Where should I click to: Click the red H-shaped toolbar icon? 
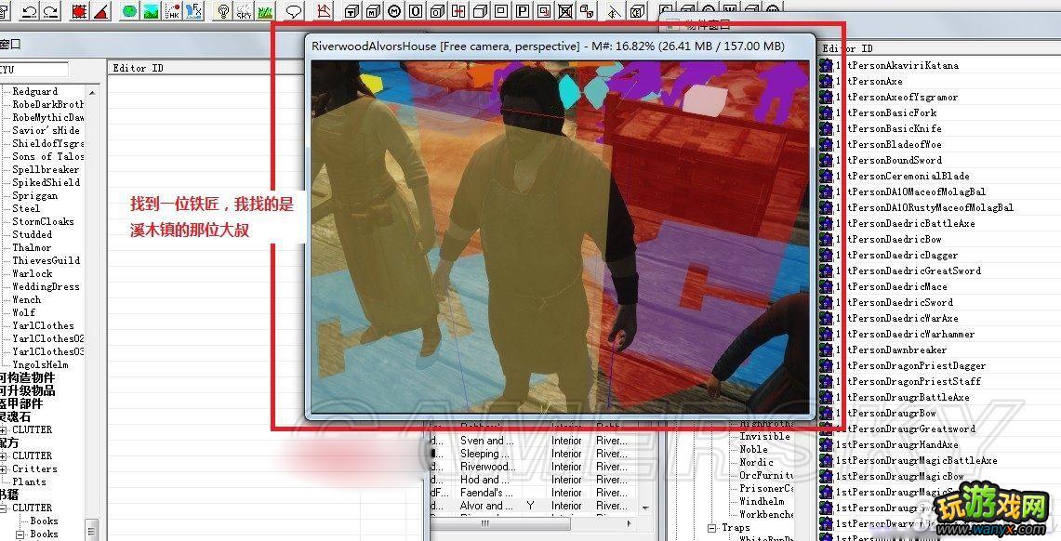coord(458,10)
